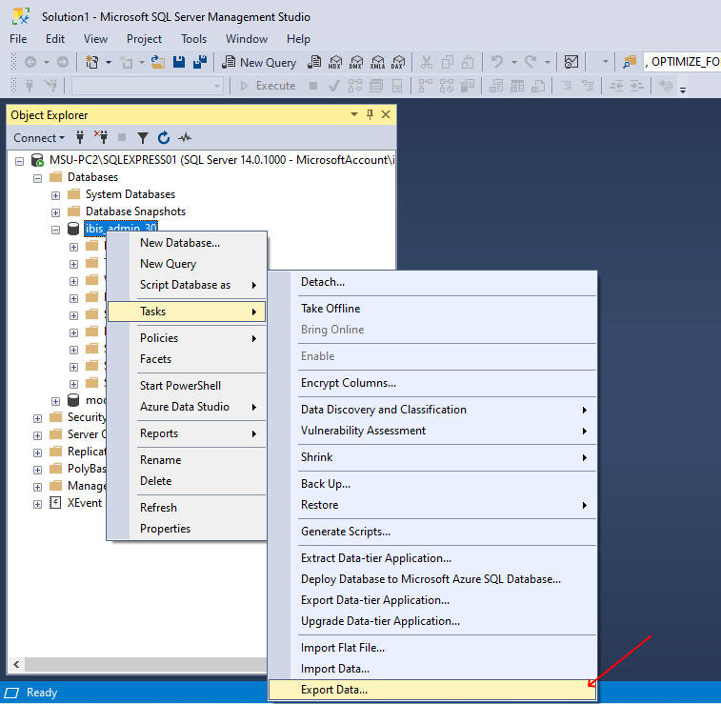Open a new MDX query
721x704 pixels.
point(335,62)
